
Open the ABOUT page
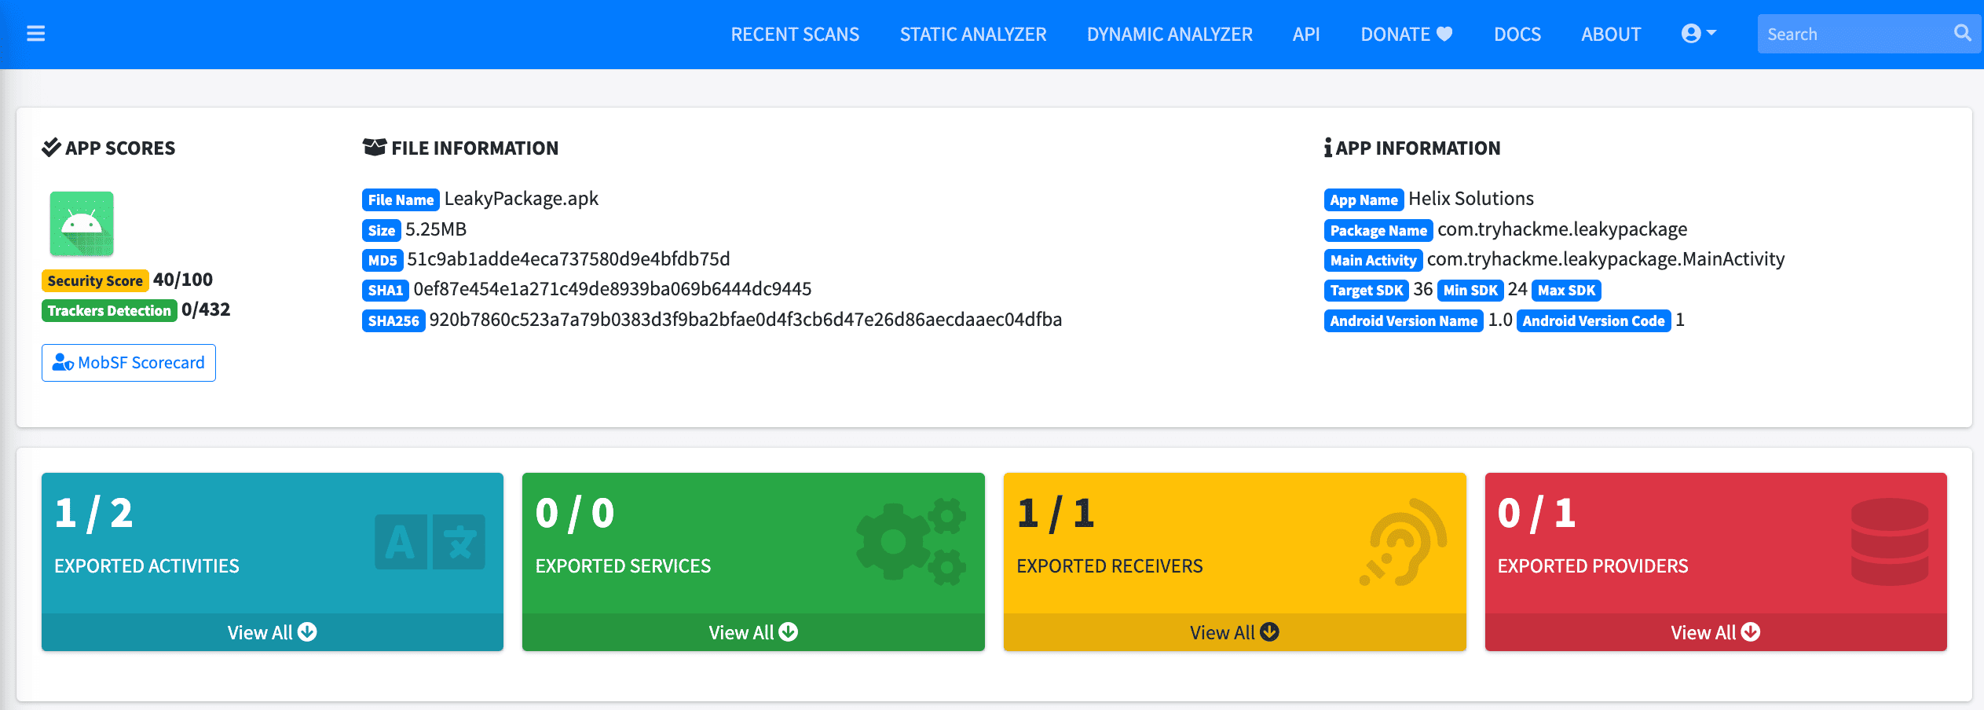[1611, 35]
